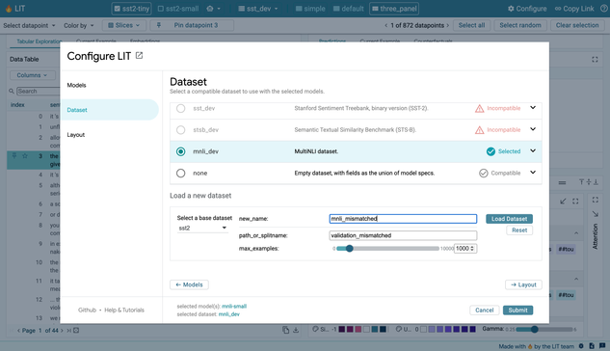Jump to last page of data table

[68, 331]
